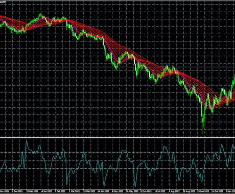Screen dimensions: 235x194
Task: Click the 14 Jan 2022 date label
Action: [x=46, y=191]
